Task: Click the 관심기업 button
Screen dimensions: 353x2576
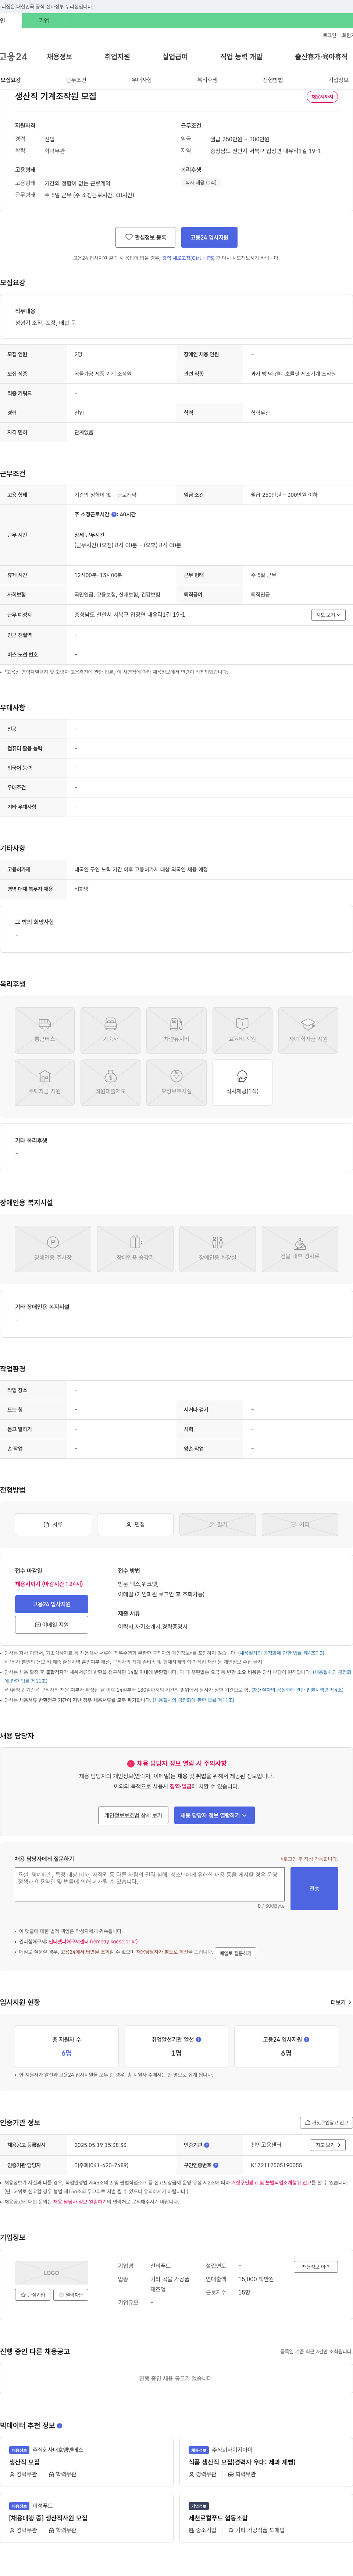Action: (33, 2295)
